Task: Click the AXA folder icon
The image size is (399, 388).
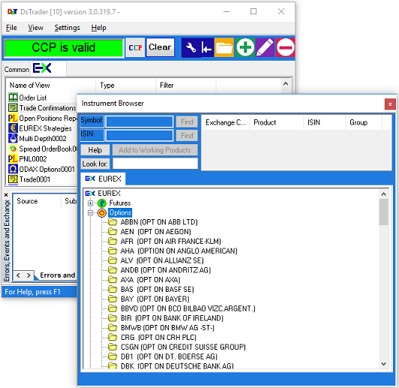Action: [x=112, y=279]
